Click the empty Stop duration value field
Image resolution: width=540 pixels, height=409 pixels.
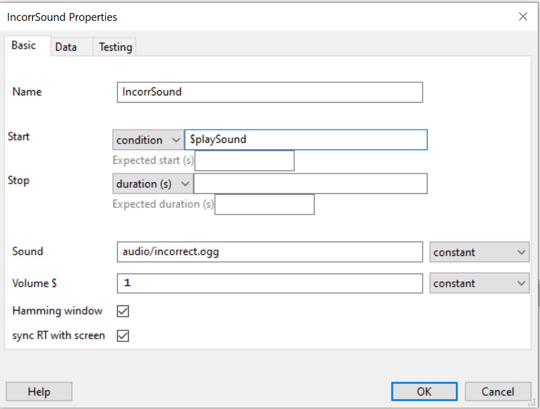310,184
